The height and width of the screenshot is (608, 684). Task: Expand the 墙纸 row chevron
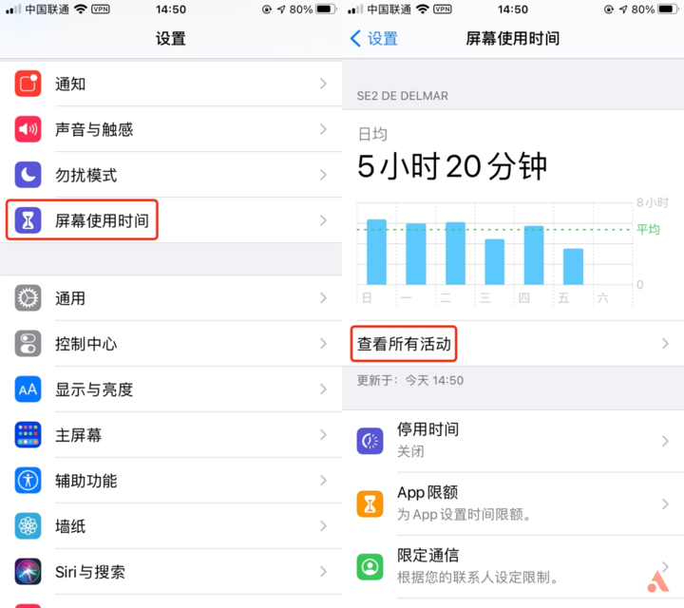click(323, 526)
